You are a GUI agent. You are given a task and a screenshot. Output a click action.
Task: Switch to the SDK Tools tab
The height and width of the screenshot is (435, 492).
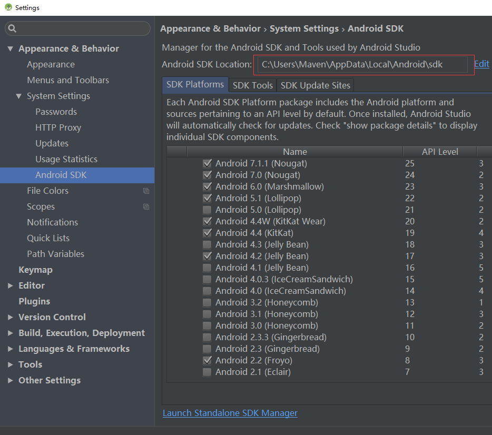(x=253, y=85)
